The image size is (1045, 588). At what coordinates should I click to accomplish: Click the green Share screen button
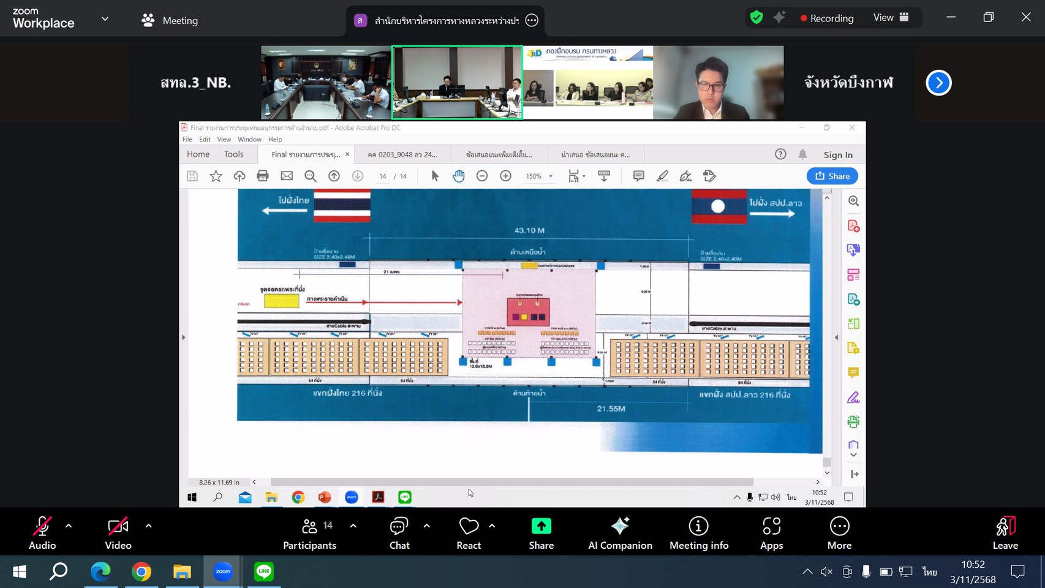tap(541, 532)
